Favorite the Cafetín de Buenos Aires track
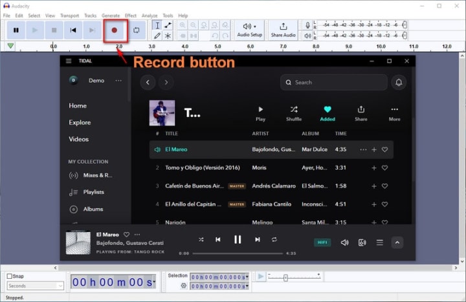Image resolution: width=466 pixels, height=302 pixels. click(x=384, y=186)
